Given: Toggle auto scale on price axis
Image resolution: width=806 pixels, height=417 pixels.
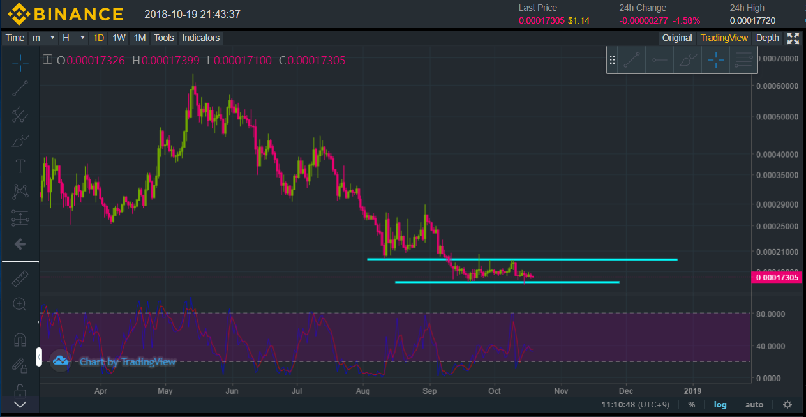Looking at the screenshot, I should (754, 405).
